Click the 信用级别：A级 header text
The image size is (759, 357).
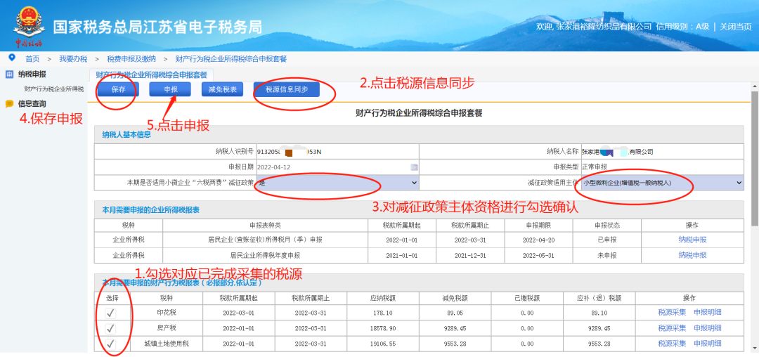(x=682, y=27)
